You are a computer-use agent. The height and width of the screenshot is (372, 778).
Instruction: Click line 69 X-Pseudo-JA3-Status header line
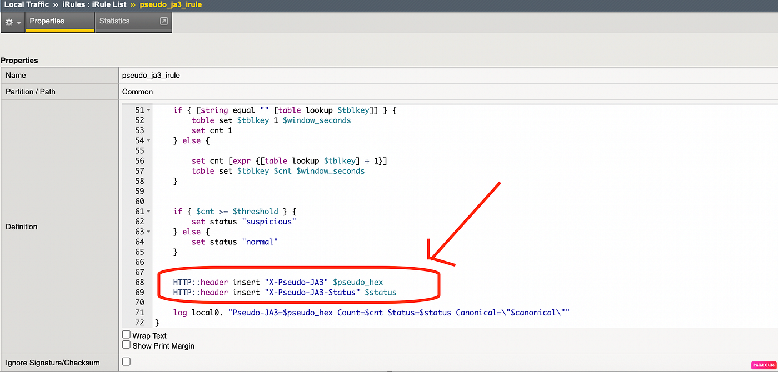tap(285, 292)
